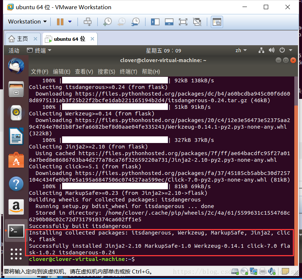This screenshot has width=302, height=279.
Task: Open Rhythmbox speaker icon in the dock
Action: point(16,113)
